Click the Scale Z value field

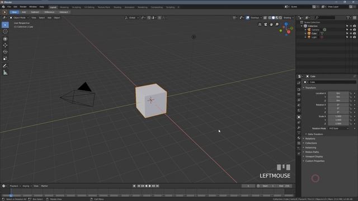coord(338,123)
